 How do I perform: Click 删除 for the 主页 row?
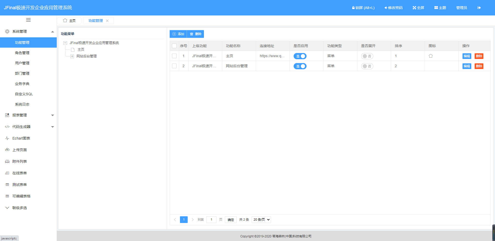[479, 56]
